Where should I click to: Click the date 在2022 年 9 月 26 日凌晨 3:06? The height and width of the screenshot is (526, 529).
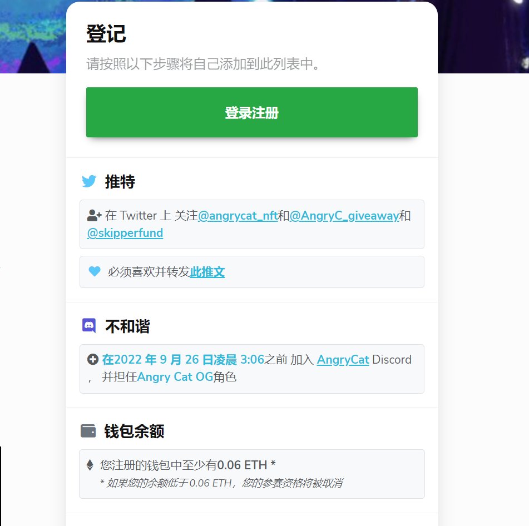[x=183, y=360]
